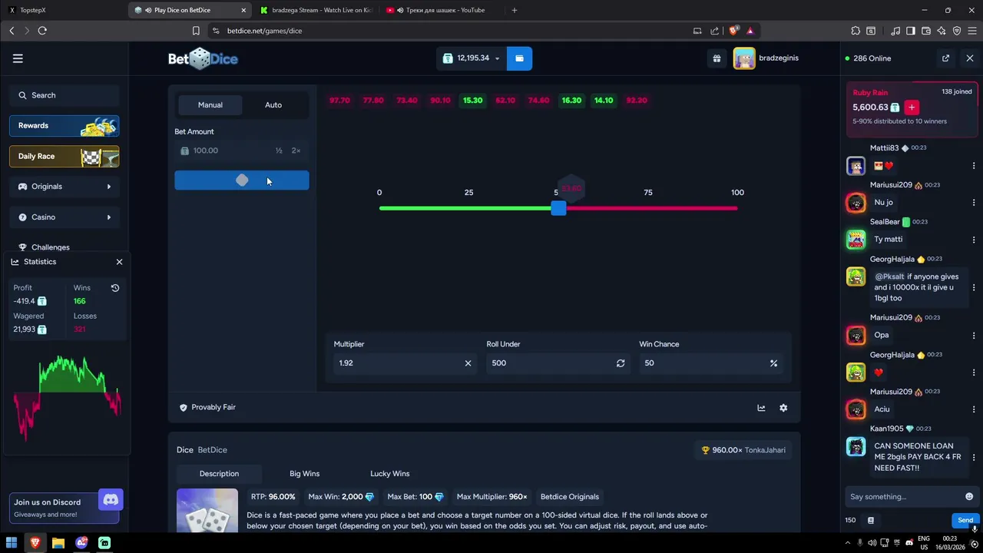
Task: Close the chat panel
Action: 970,58
